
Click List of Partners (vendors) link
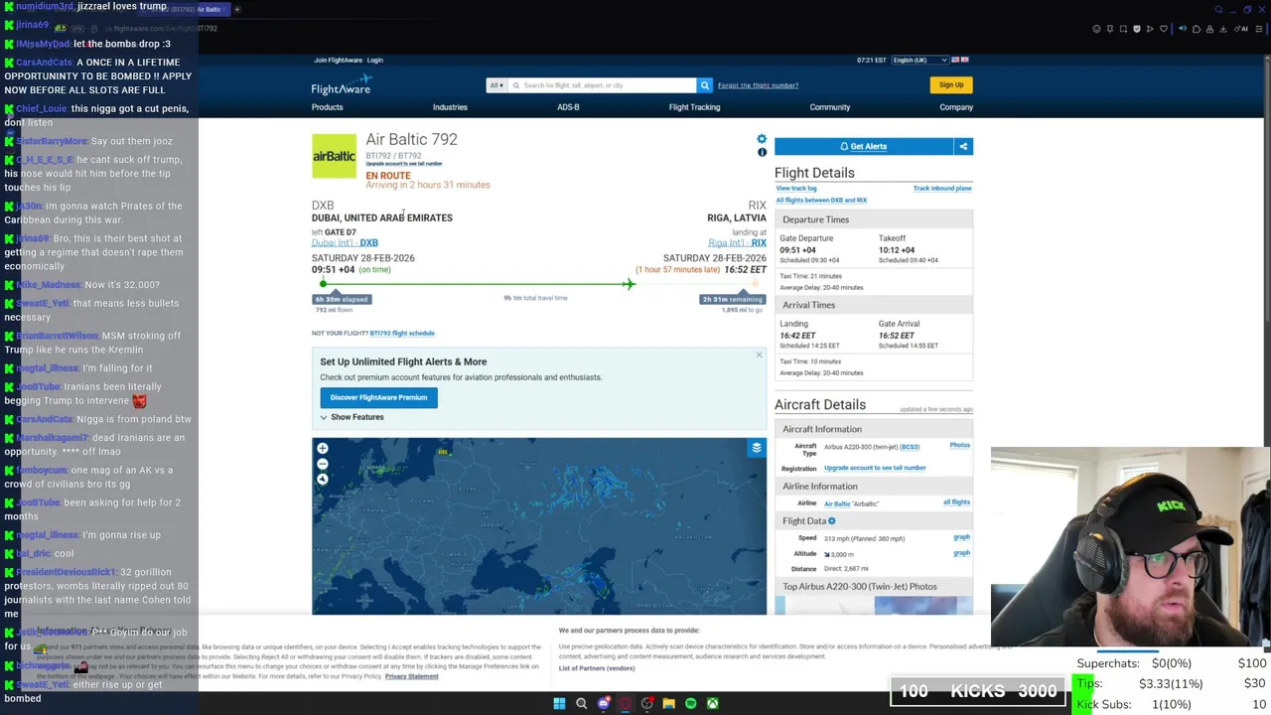[x=597, y=668]
